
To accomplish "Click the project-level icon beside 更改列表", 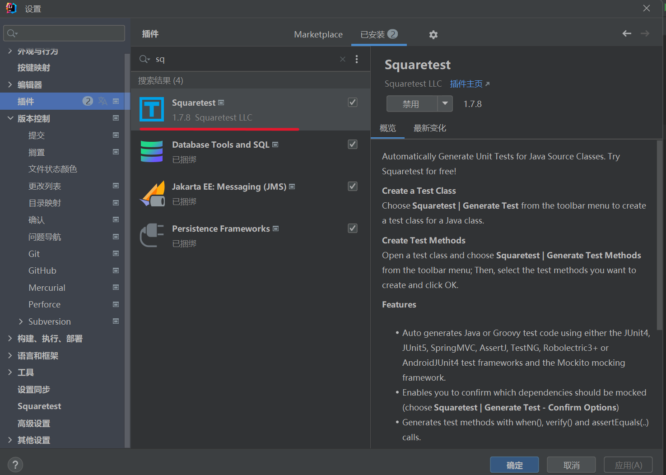I will tap(116, 186).
